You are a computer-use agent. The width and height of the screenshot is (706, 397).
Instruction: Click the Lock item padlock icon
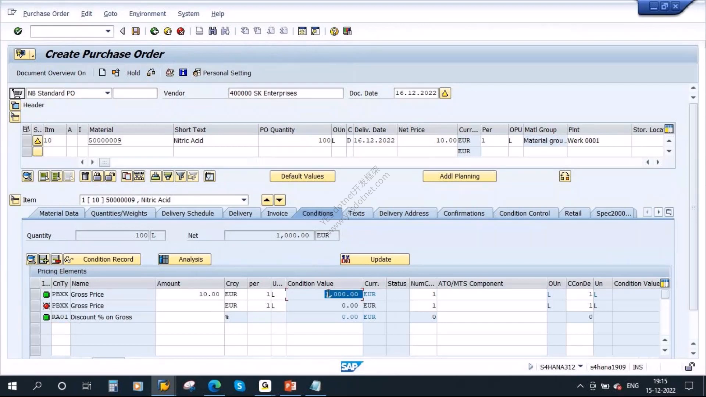coord(97,176)
